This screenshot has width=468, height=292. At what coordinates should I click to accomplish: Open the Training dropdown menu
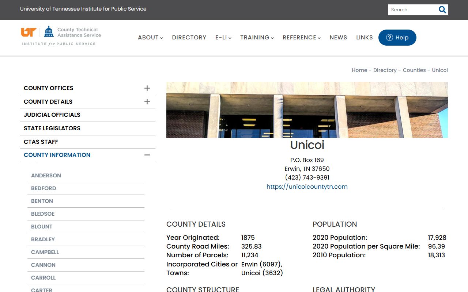(257, 38)
